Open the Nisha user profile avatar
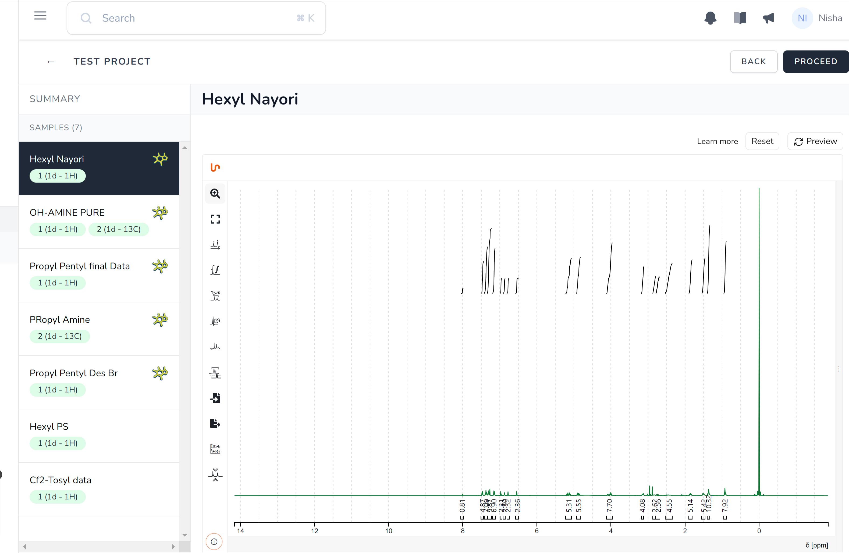 [x=802, y=18]
